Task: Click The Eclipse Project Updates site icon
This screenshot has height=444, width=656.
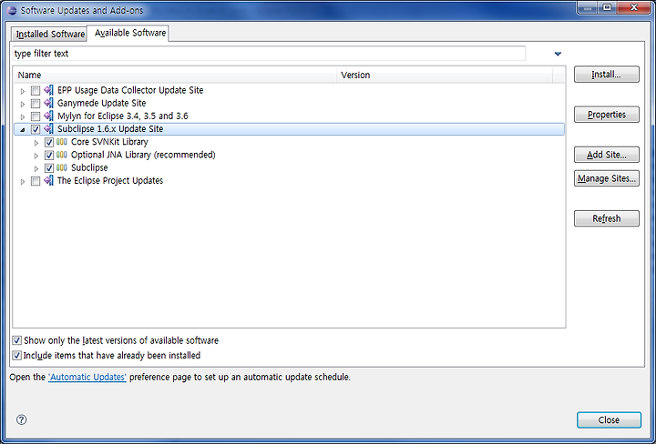Action: [49, 180]
